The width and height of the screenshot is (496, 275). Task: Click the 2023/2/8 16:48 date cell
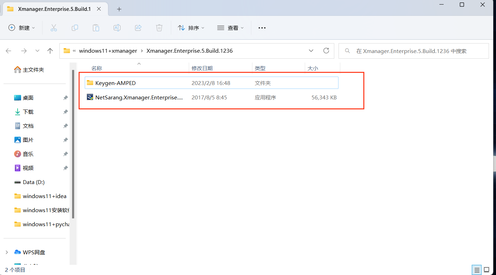tap(211, 83)
